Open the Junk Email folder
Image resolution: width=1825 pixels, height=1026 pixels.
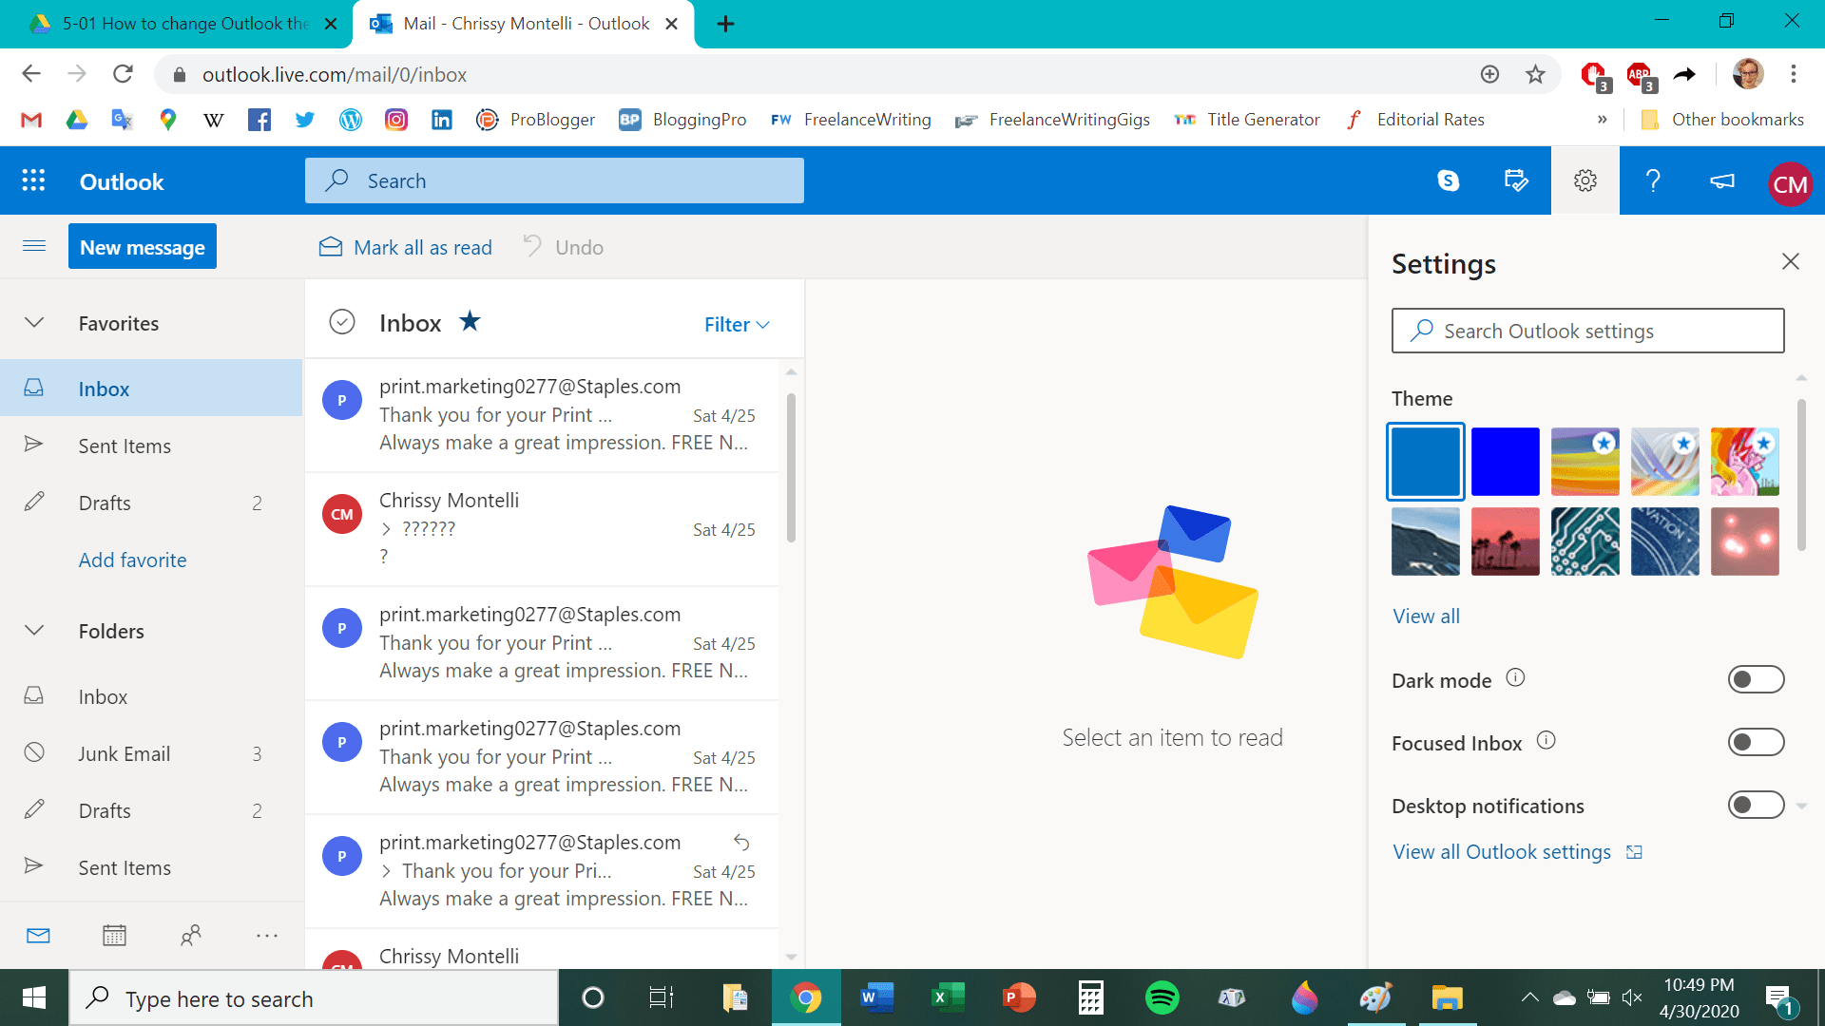point(125,753)
